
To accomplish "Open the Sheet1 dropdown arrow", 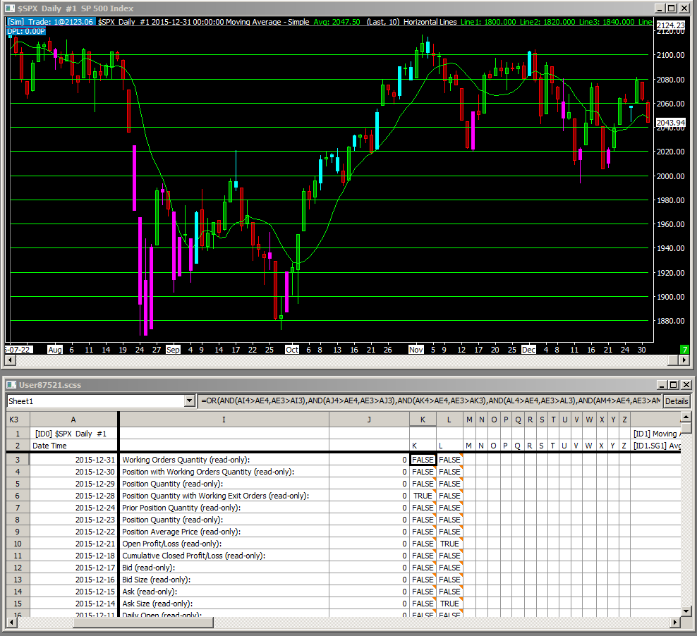I will (x=188, y=400).
